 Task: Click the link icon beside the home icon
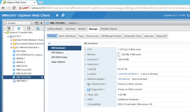coord(63,15)
